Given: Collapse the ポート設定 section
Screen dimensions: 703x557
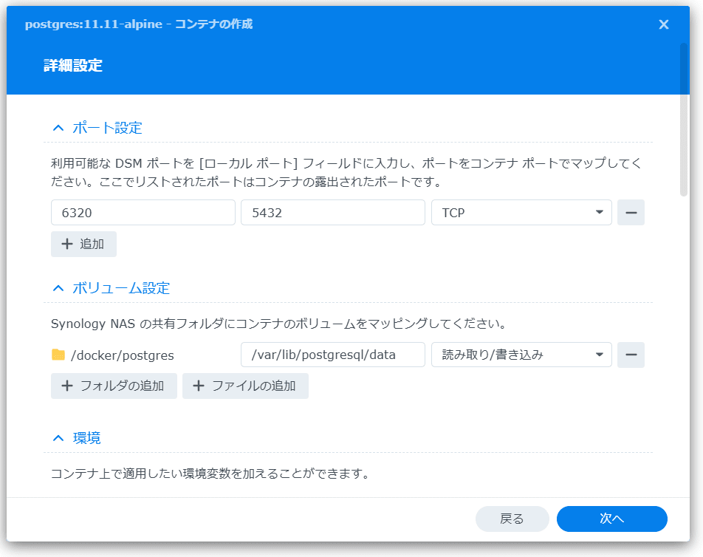Looking at the screenshot, I should click(58, 126).
